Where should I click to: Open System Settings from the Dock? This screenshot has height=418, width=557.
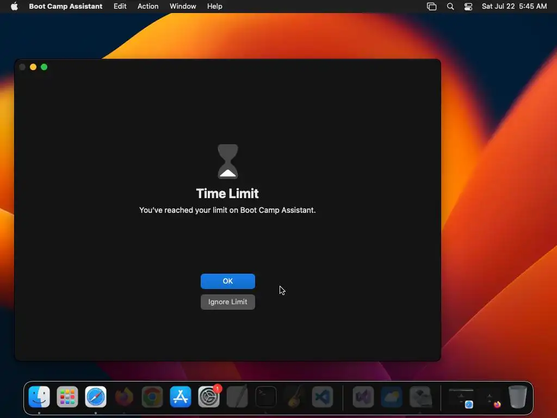coord(209,397)
